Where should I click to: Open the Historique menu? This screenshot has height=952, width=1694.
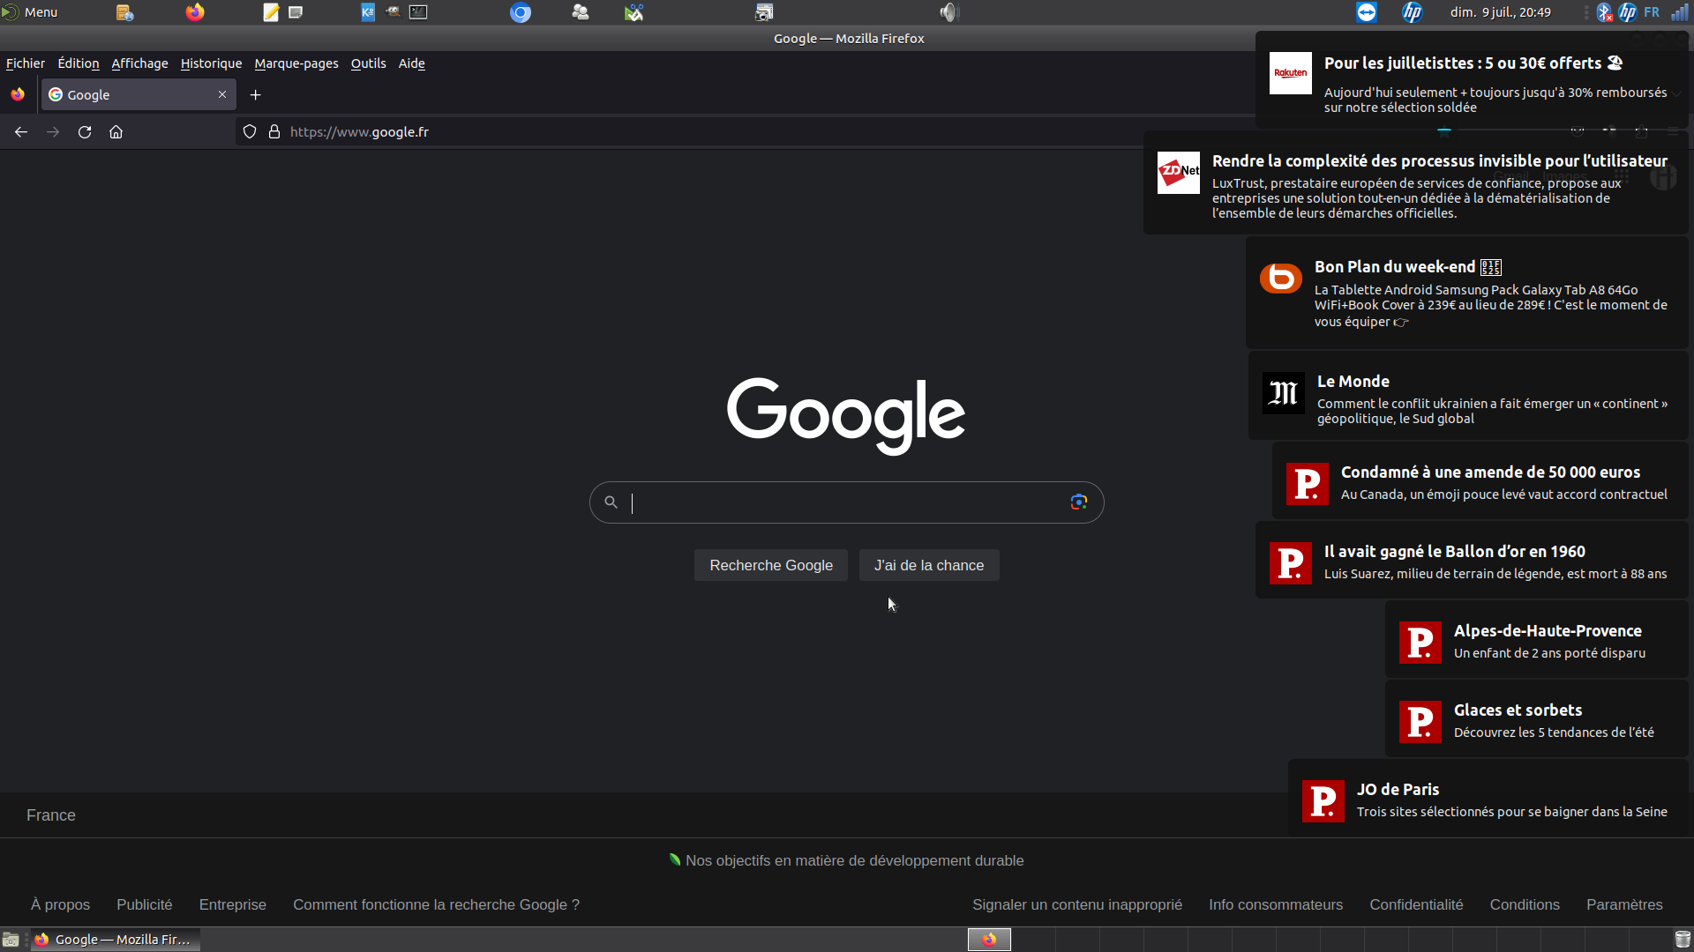tap(211, 63)
